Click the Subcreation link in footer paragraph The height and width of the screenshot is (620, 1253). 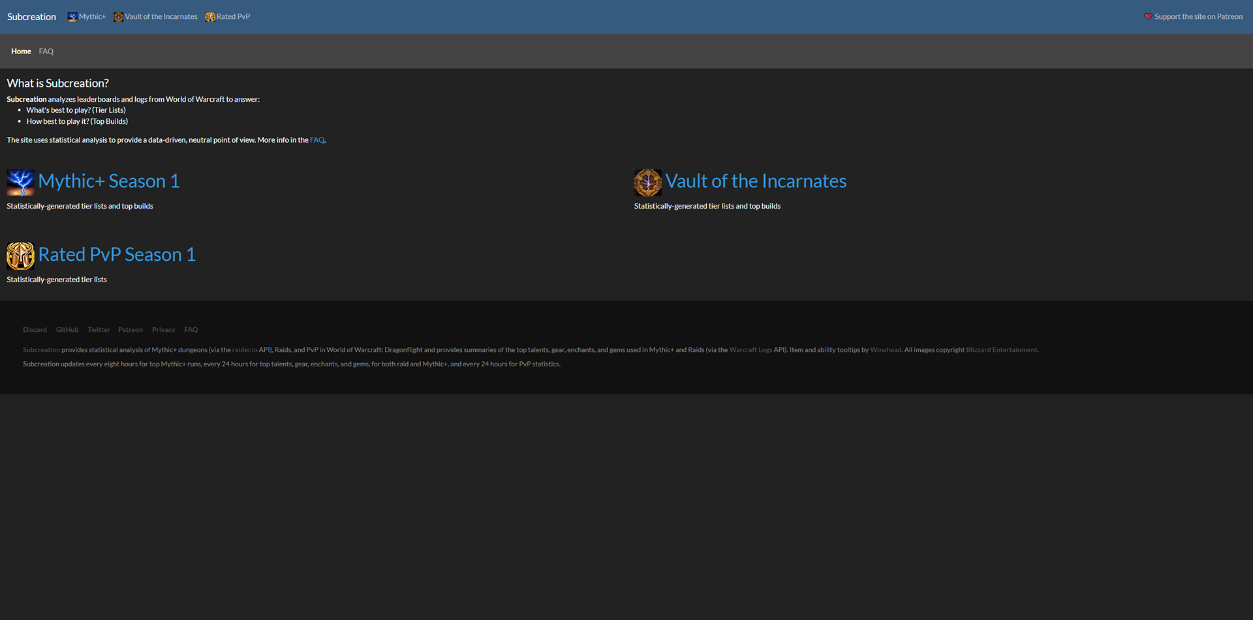coord(41,350)
